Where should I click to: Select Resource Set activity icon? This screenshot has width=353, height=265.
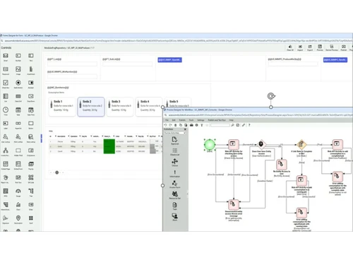point(174,194)
